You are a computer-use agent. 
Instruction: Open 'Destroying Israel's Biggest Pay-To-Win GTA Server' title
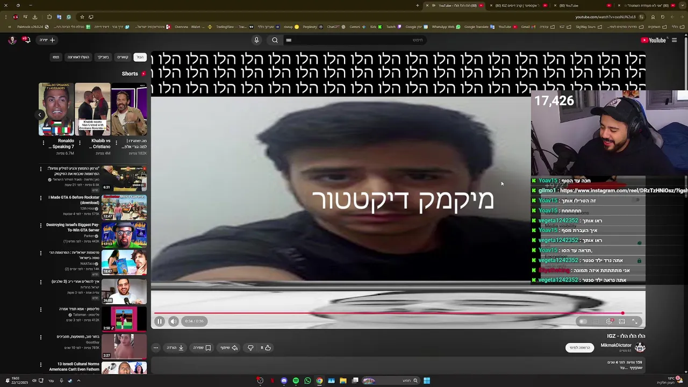click(x=73, y=227)
